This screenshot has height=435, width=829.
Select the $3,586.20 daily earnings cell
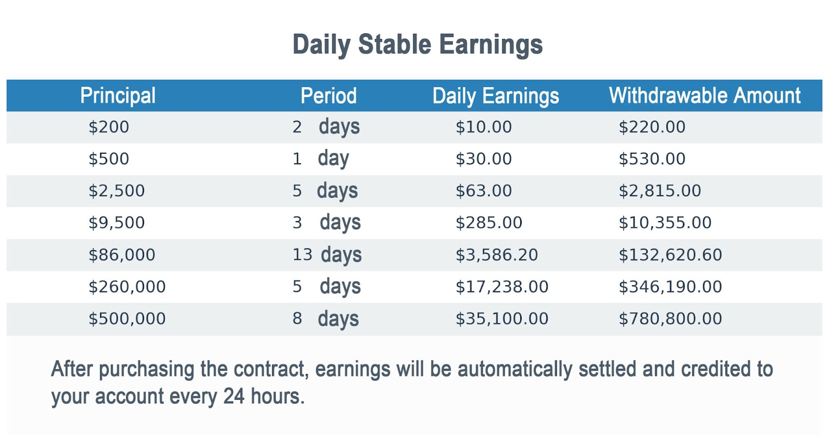pos(496,255)
